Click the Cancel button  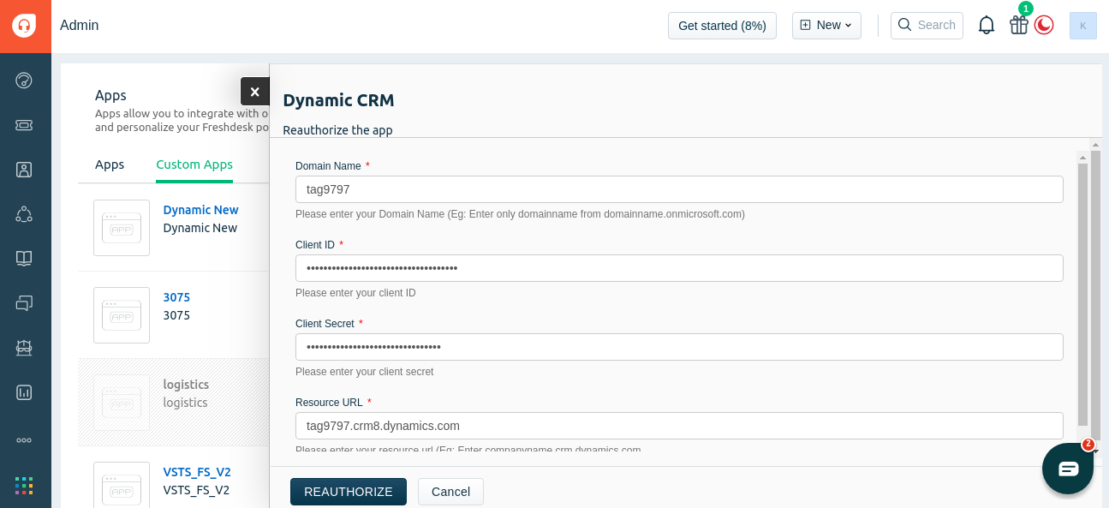pos(450,492)
